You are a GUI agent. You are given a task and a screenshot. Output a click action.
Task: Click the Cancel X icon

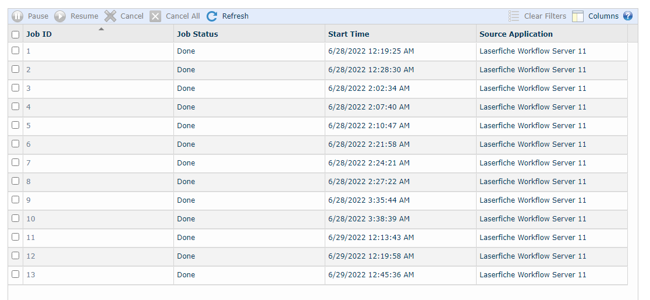click(111, 16)
